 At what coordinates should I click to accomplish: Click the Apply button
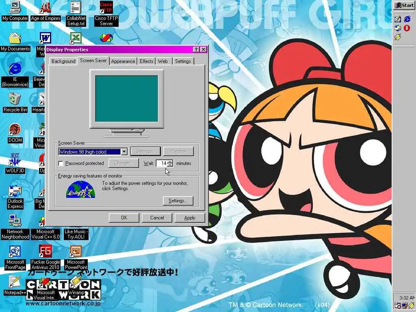pos(190,218)
